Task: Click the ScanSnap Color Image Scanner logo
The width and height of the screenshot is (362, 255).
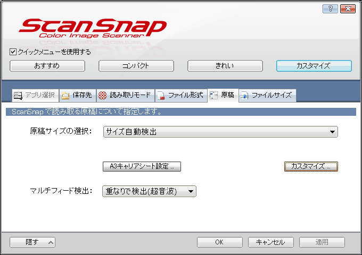Action: click(93, 28)
